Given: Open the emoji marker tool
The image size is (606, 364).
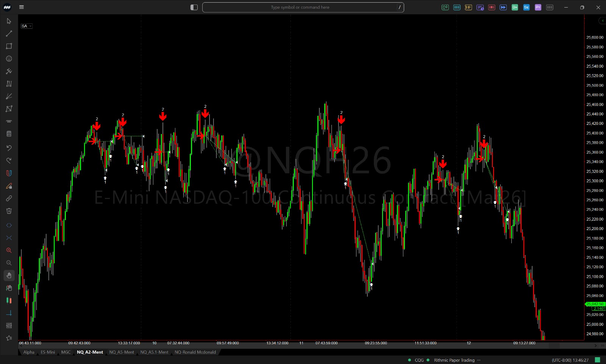Looking at the screenshot, I should pos(9,59).
